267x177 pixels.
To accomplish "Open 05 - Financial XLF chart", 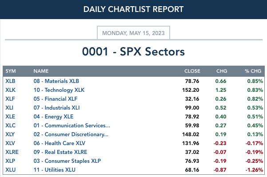I will pos(56,99).
